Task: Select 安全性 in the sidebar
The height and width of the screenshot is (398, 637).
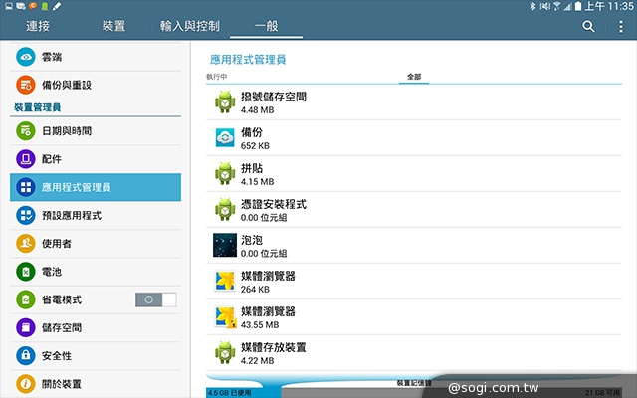Action: (96, 356)
